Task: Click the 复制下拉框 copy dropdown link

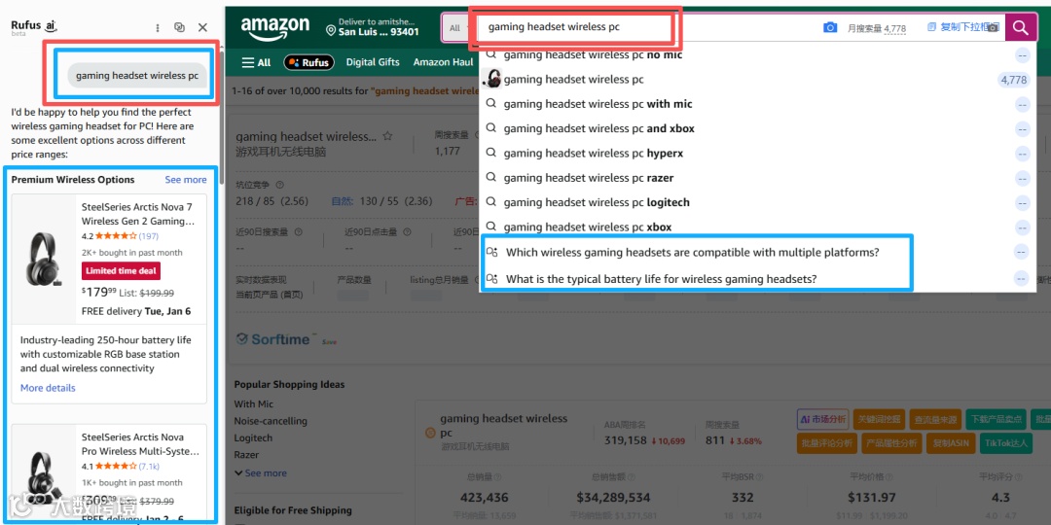Action: [962, 27]
